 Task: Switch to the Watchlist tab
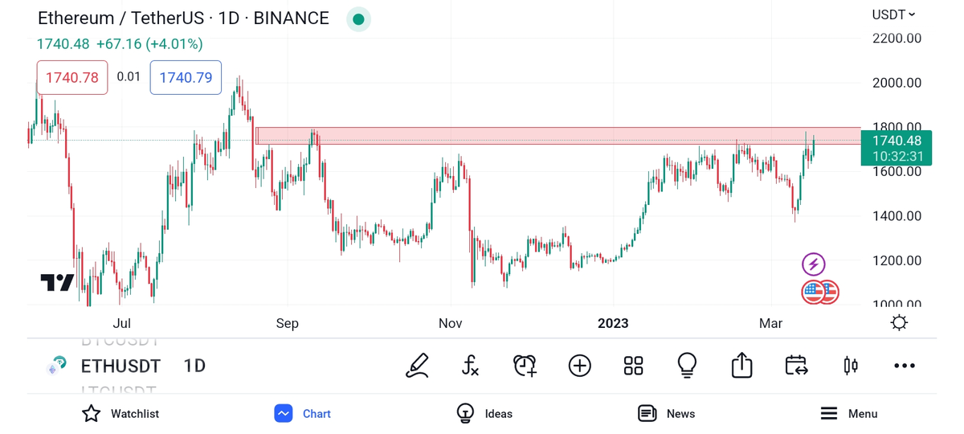pyautogui.click(x=120, y=414)
